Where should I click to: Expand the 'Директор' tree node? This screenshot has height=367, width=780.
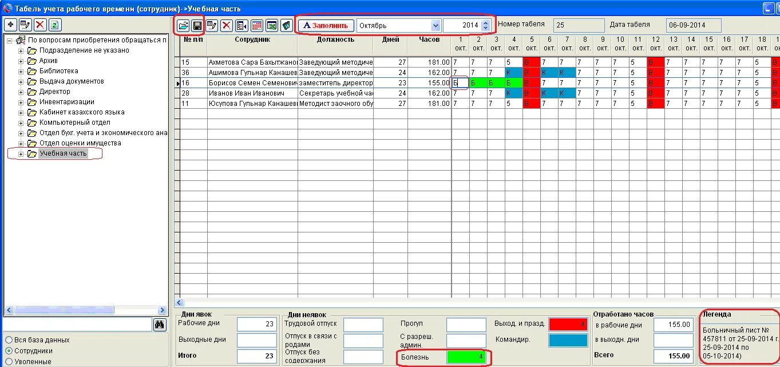[21, 92]
